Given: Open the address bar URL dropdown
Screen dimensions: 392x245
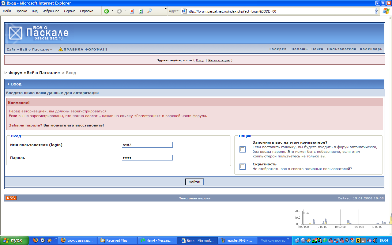Looking at the screenshot, I should click(x=376, y=11).
